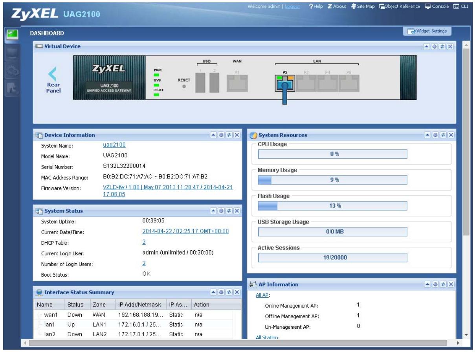Click the Logout link

(292, 7)
